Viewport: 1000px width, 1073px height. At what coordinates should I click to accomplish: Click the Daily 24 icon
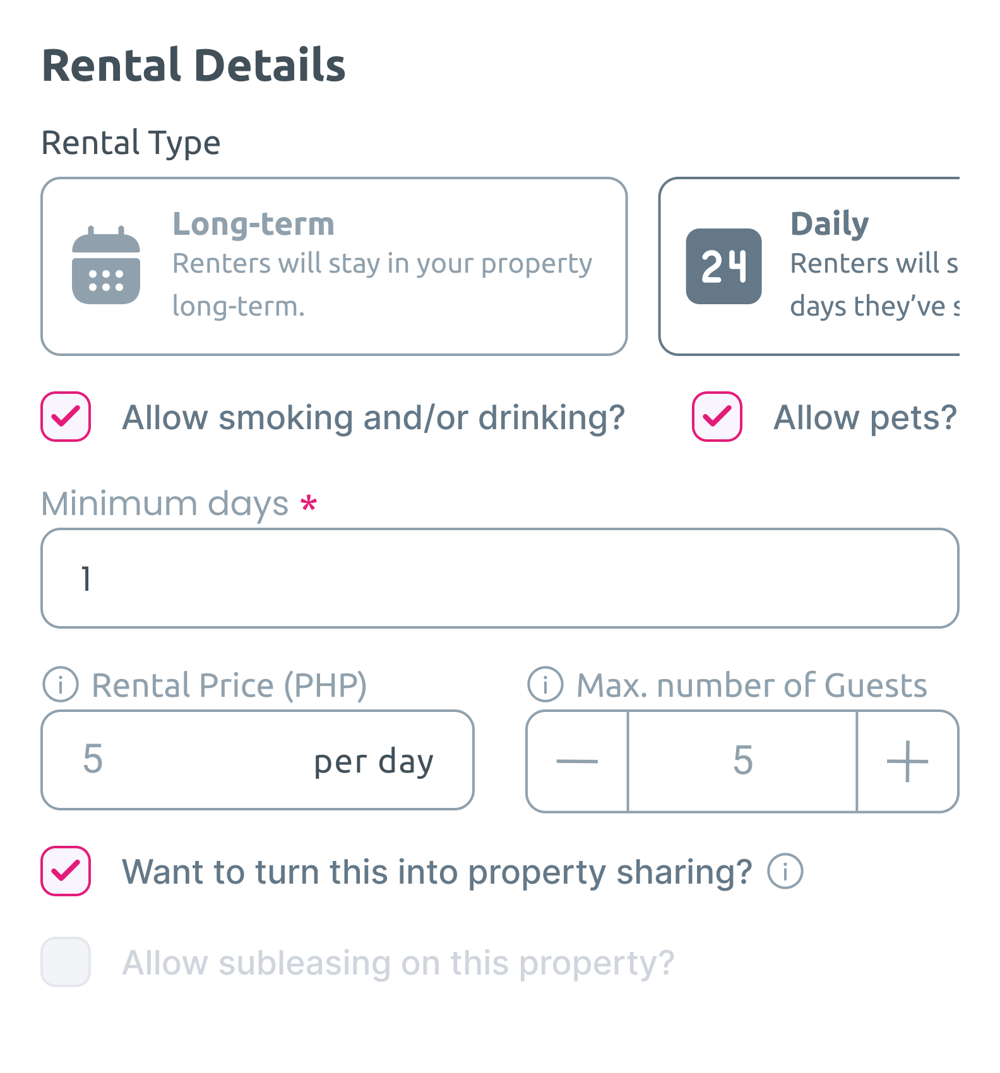coord(723,266)
